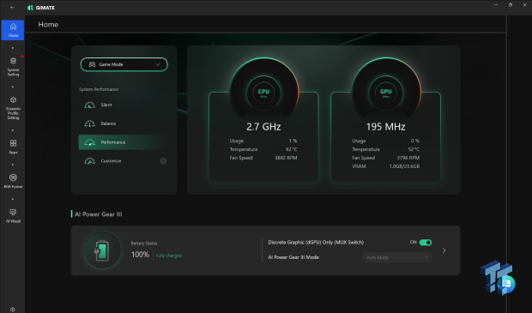Click the battery charging icon
The width and height of the screenshot is (532, 313).
click(x=102, y=250)
